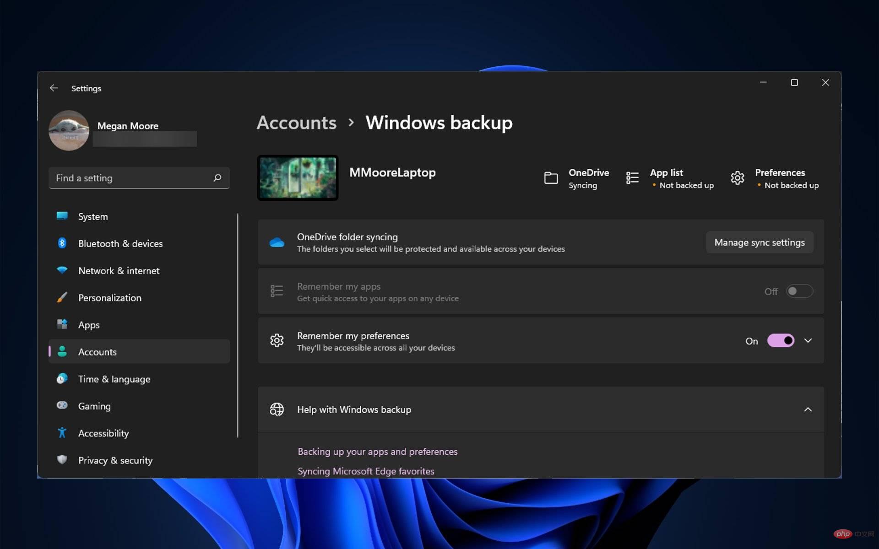
Task: Click the OneDrive cloud icon
Action: coord(277,242)
